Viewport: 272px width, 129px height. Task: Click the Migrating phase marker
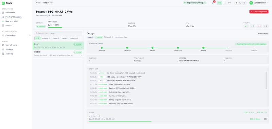[228, 48]
